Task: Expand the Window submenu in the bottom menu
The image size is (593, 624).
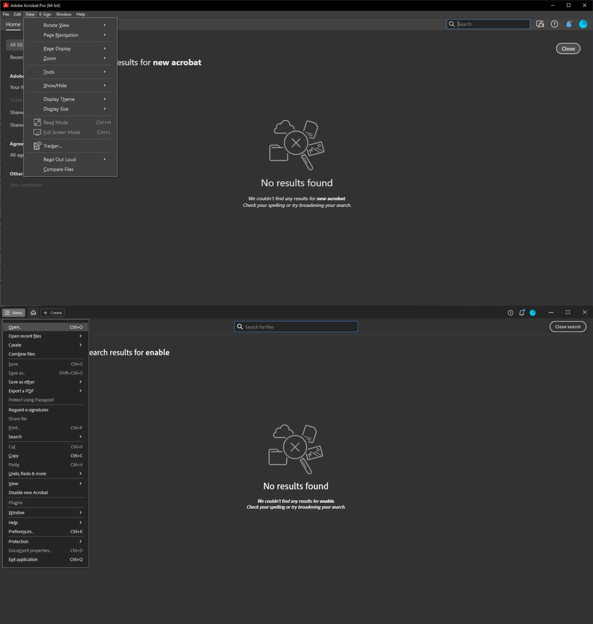Action: click(x=45, y=512)
